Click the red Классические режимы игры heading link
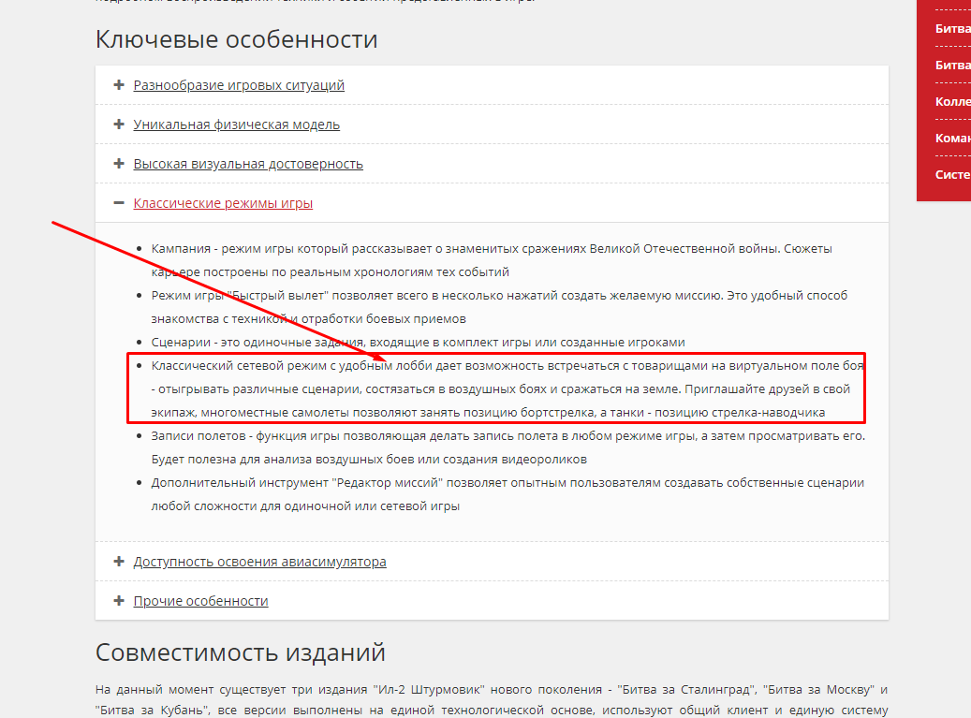The height and width of the screenshot is (718, 971). point(223,203)
